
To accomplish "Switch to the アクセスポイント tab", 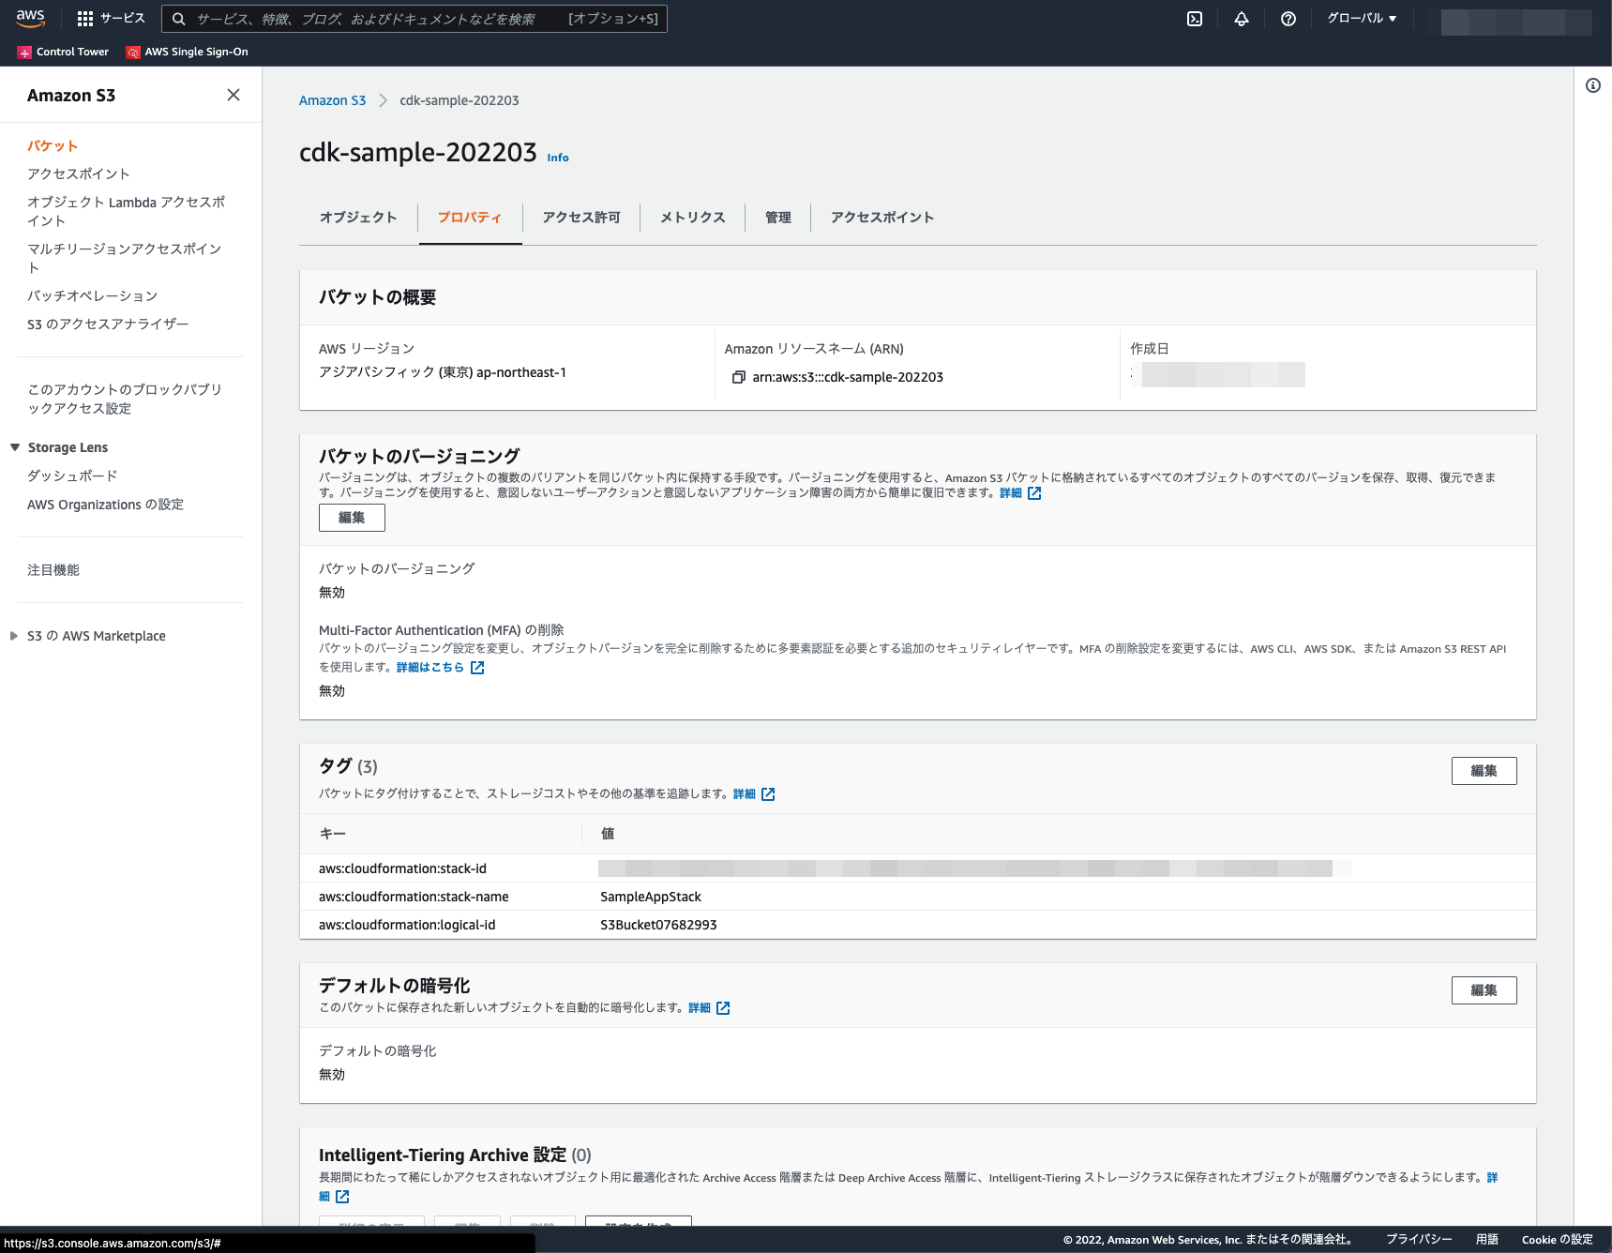I will (882, 218).
